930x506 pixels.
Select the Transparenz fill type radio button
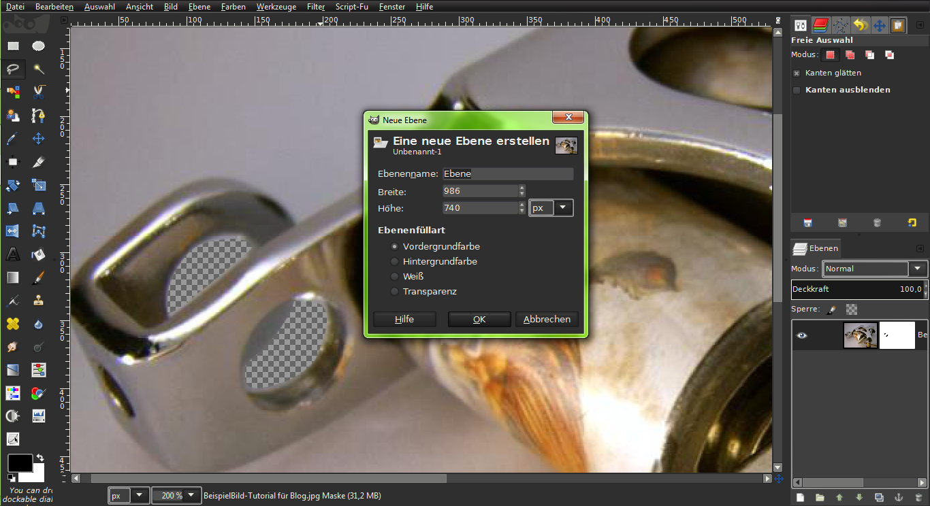click(394, 291)
